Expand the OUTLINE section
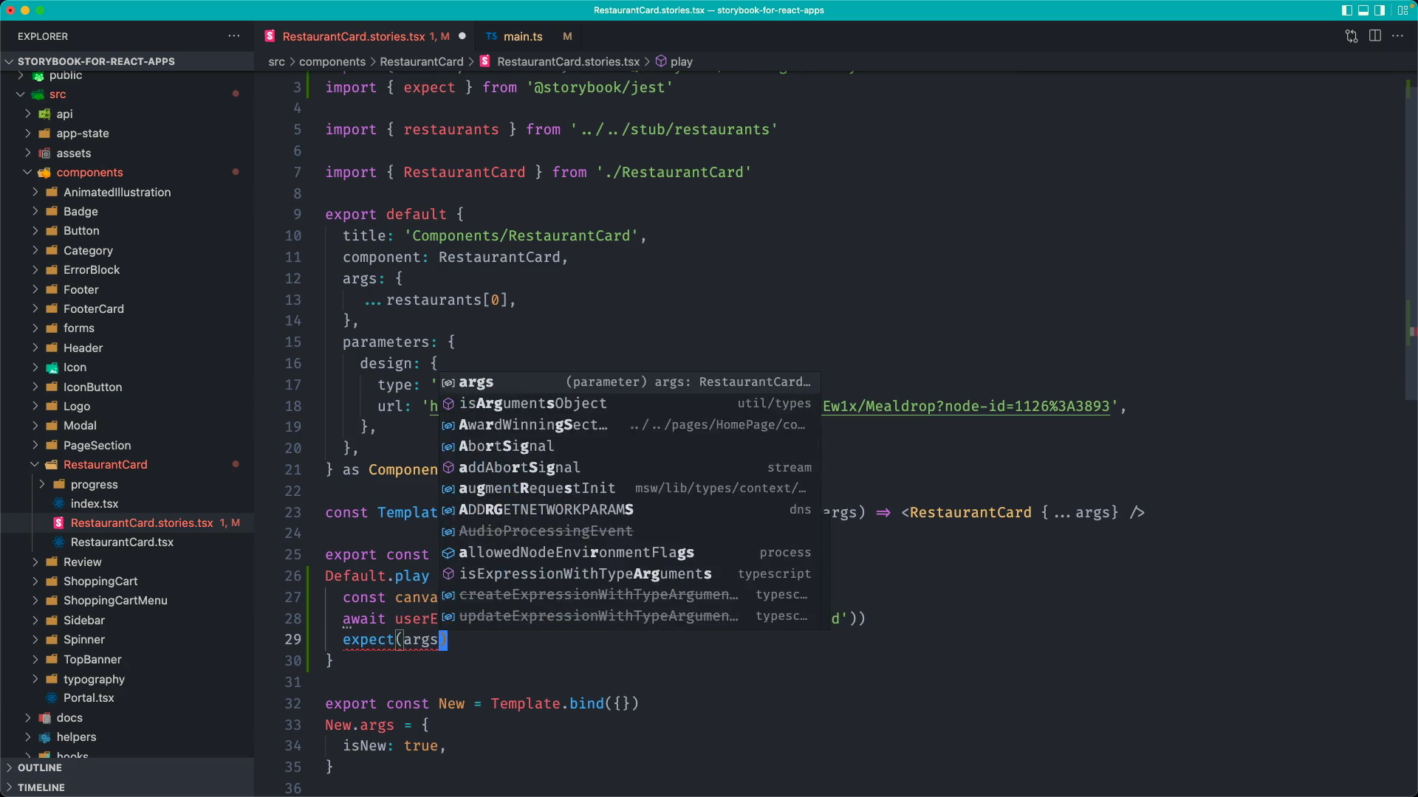 [40, 767]
